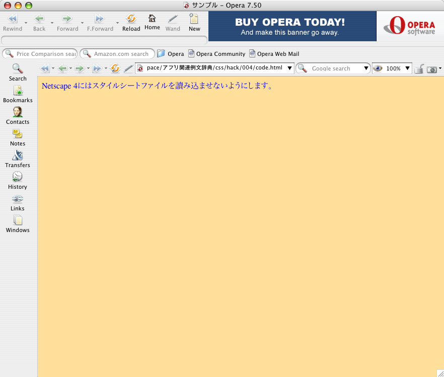444x377 pixels.
Task: Click the Reload button in main toolbar
Action: [131, 23]
